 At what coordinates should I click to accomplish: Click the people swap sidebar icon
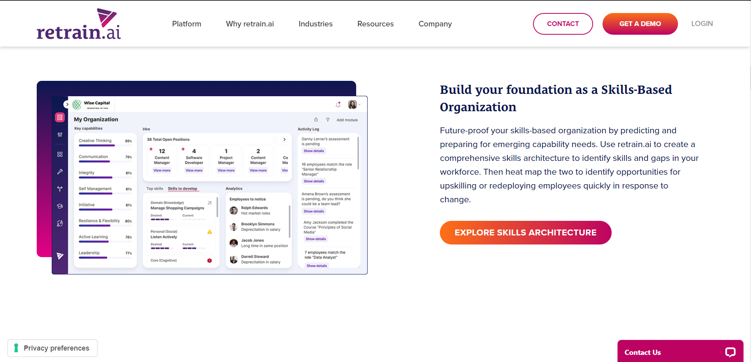pyautogui.click(x=60, y=223)
